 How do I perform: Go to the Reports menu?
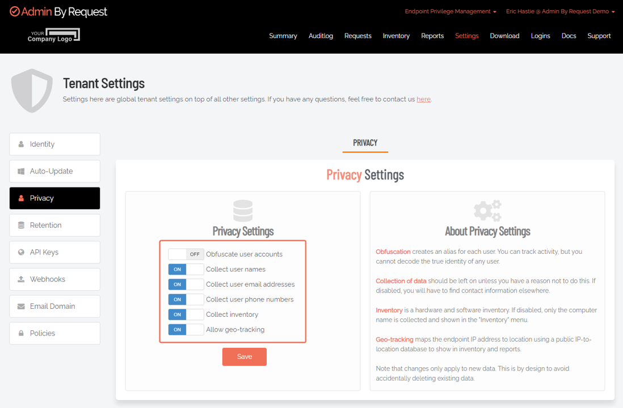point(432,36)
